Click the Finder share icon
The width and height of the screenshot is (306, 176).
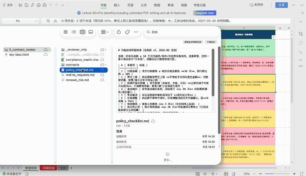[x=119, y=32]
